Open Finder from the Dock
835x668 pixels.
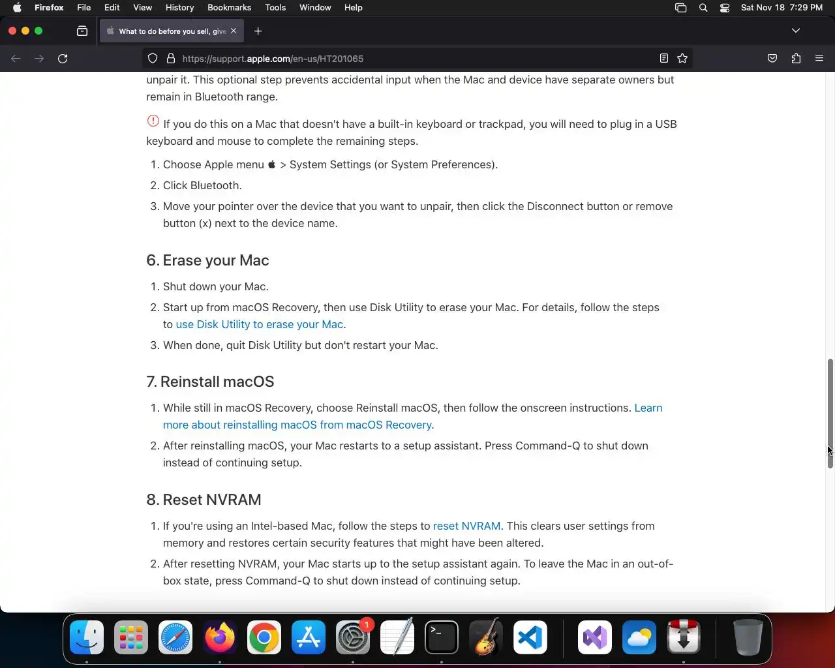click(x=87, y=637)
